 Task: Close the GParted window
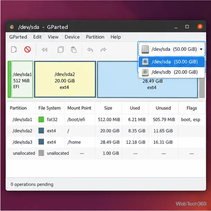[200, 27]
